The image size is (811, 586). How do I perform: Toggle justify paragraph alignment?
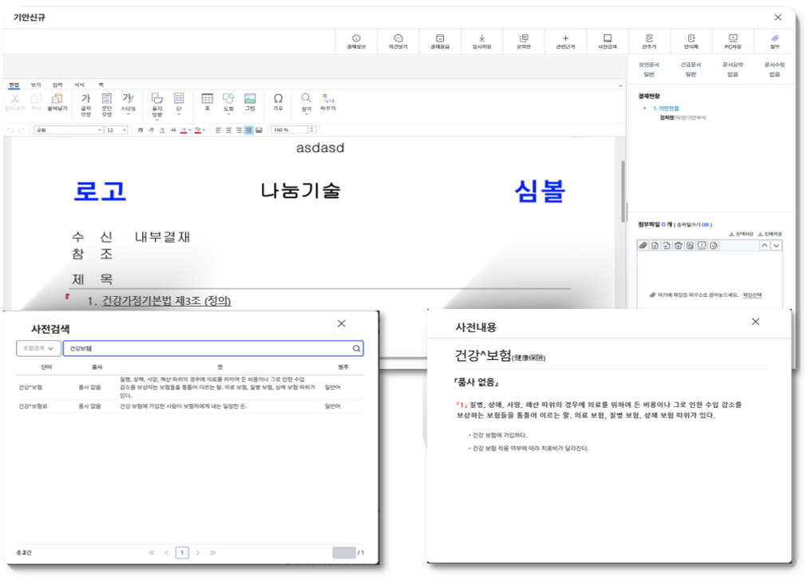click(x=248, y=130)
